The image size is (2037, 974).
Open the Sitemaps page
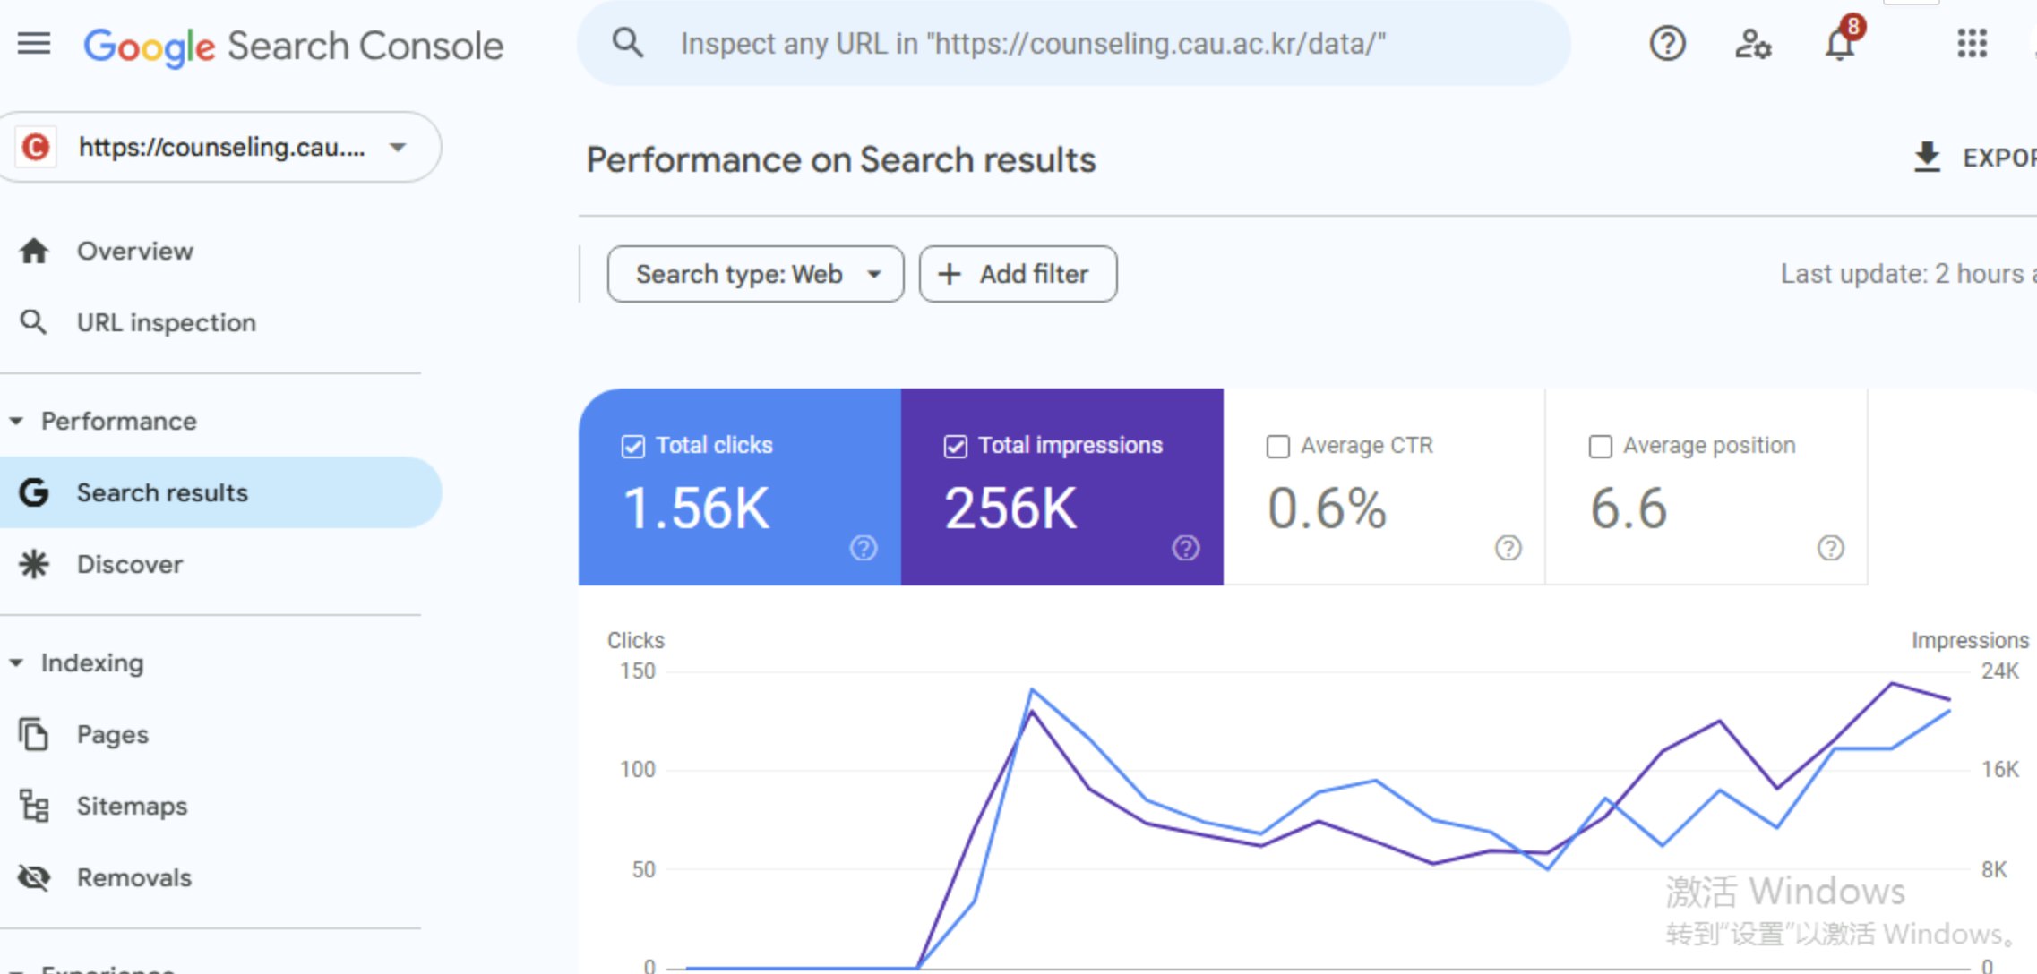pyautogui.click(x=132, y=806)
